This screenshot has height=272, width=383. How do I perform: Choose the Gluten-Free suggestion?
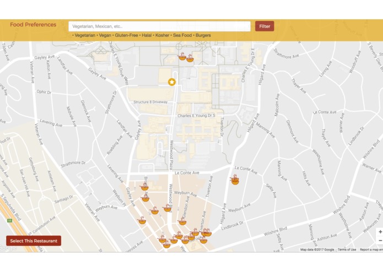(126, 35)
